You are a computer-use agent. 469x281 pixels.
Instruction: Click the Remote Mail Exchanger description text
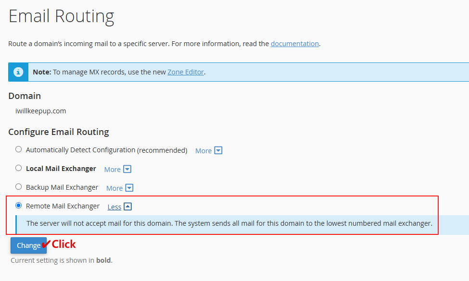[229, 223]
